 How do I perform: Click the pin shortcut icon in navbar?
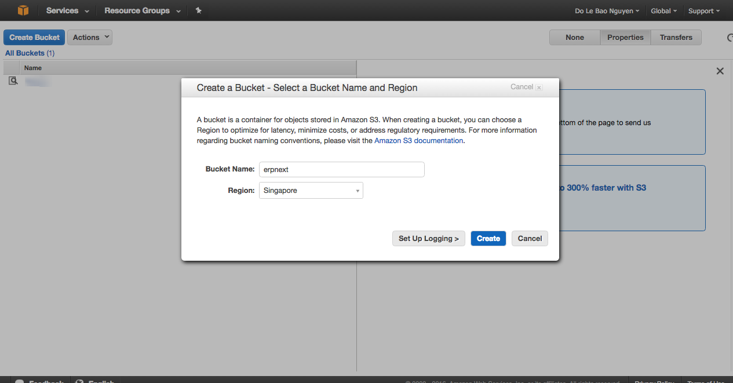pyautogui.click(x=199, y=10)
